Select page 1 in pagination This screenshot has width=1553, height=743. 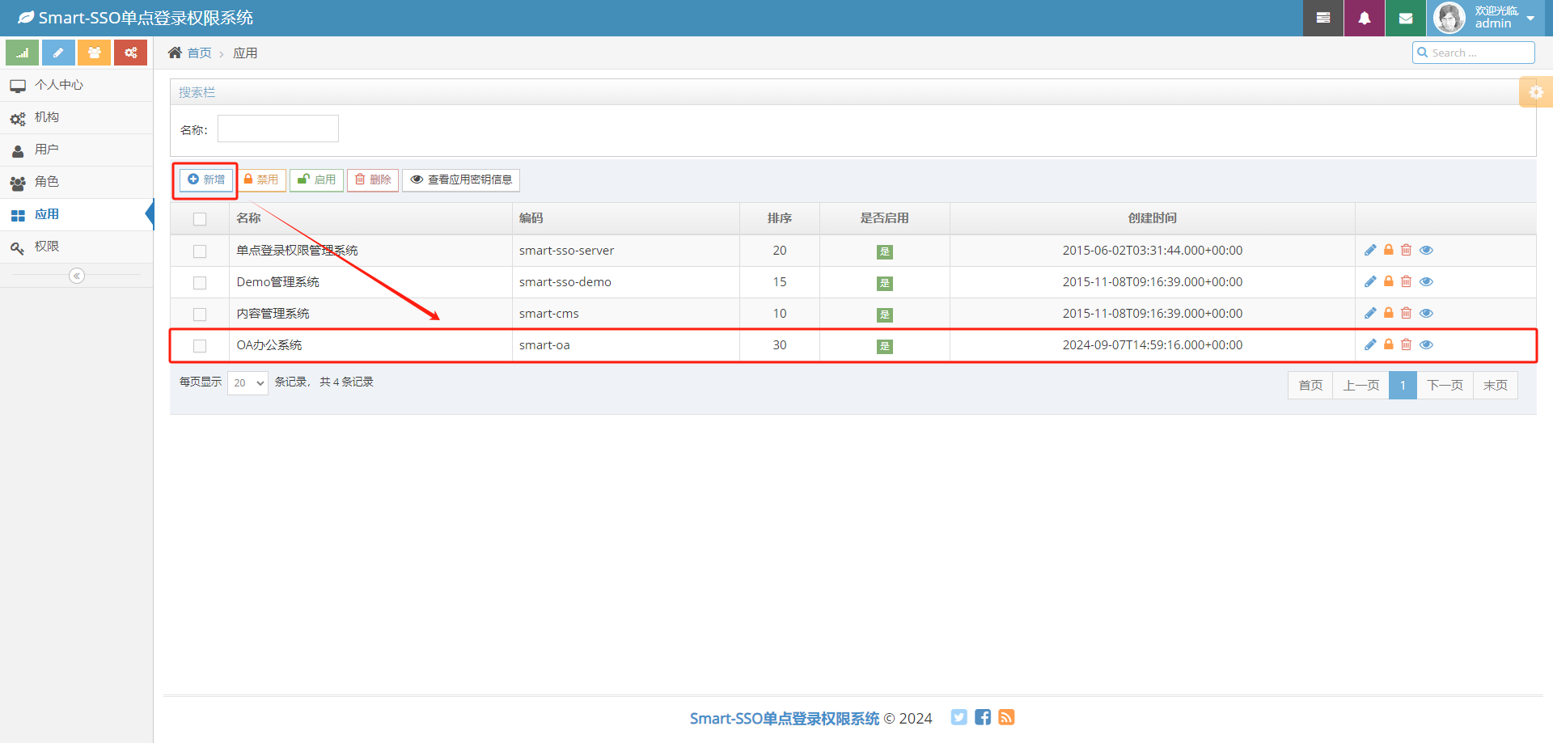tap(1403, 385)
